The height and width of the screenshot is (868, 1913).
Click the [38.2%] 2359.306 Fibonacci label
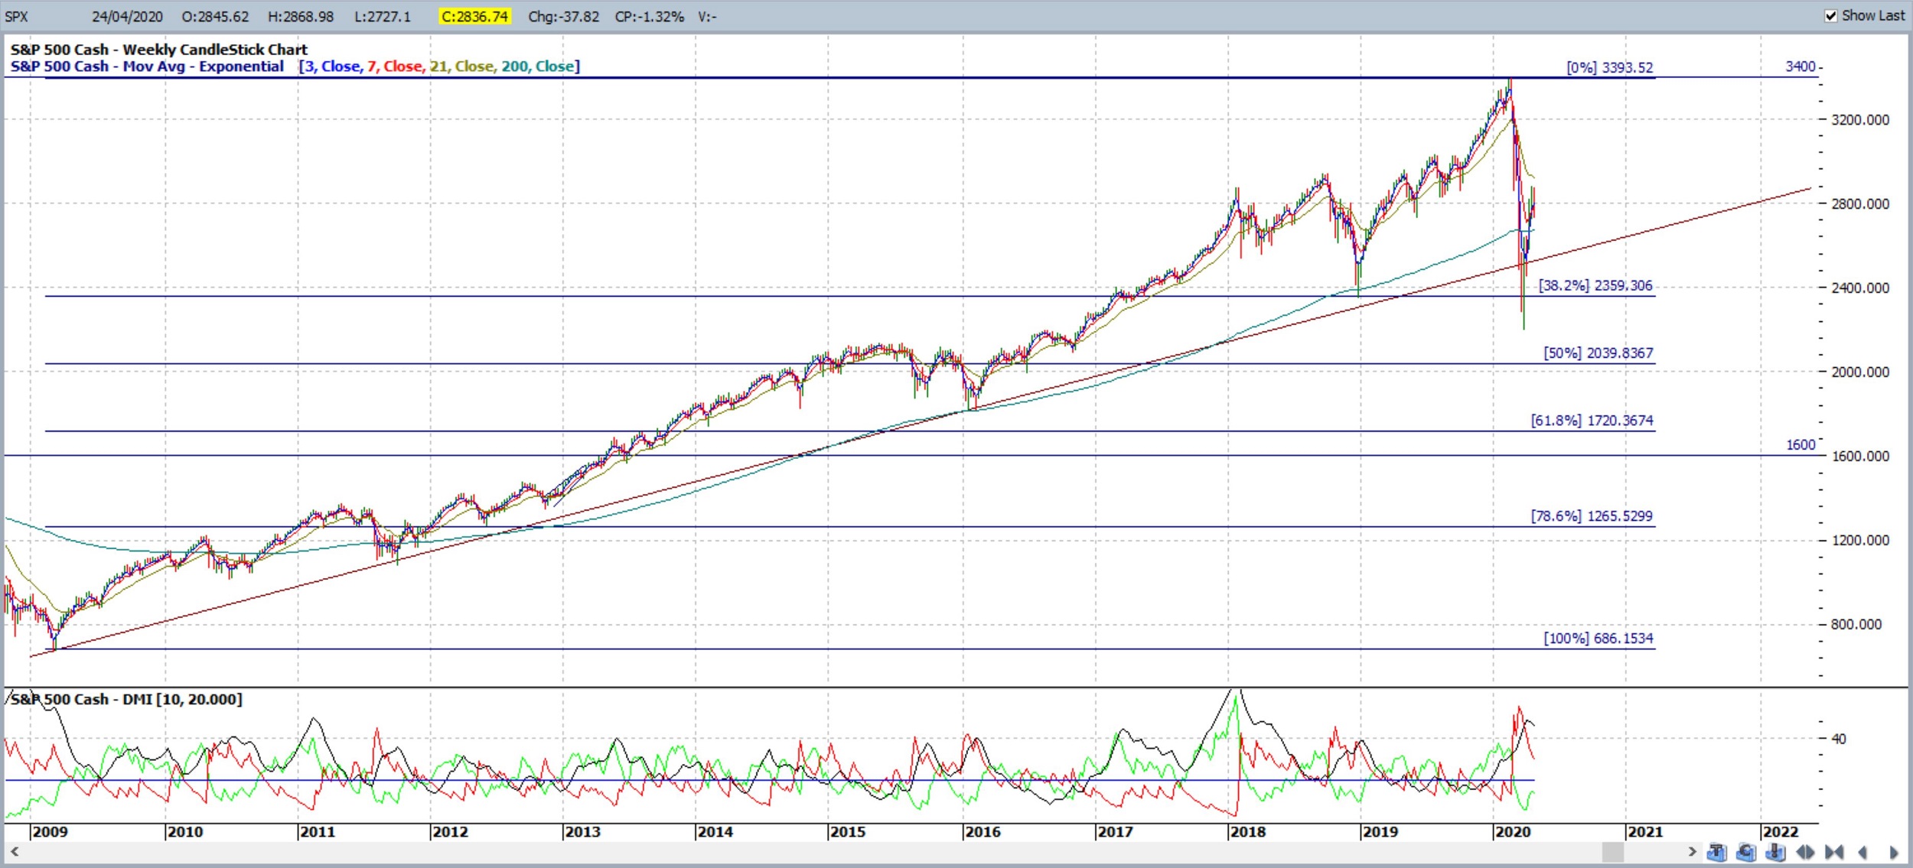tap(1595, 285)
